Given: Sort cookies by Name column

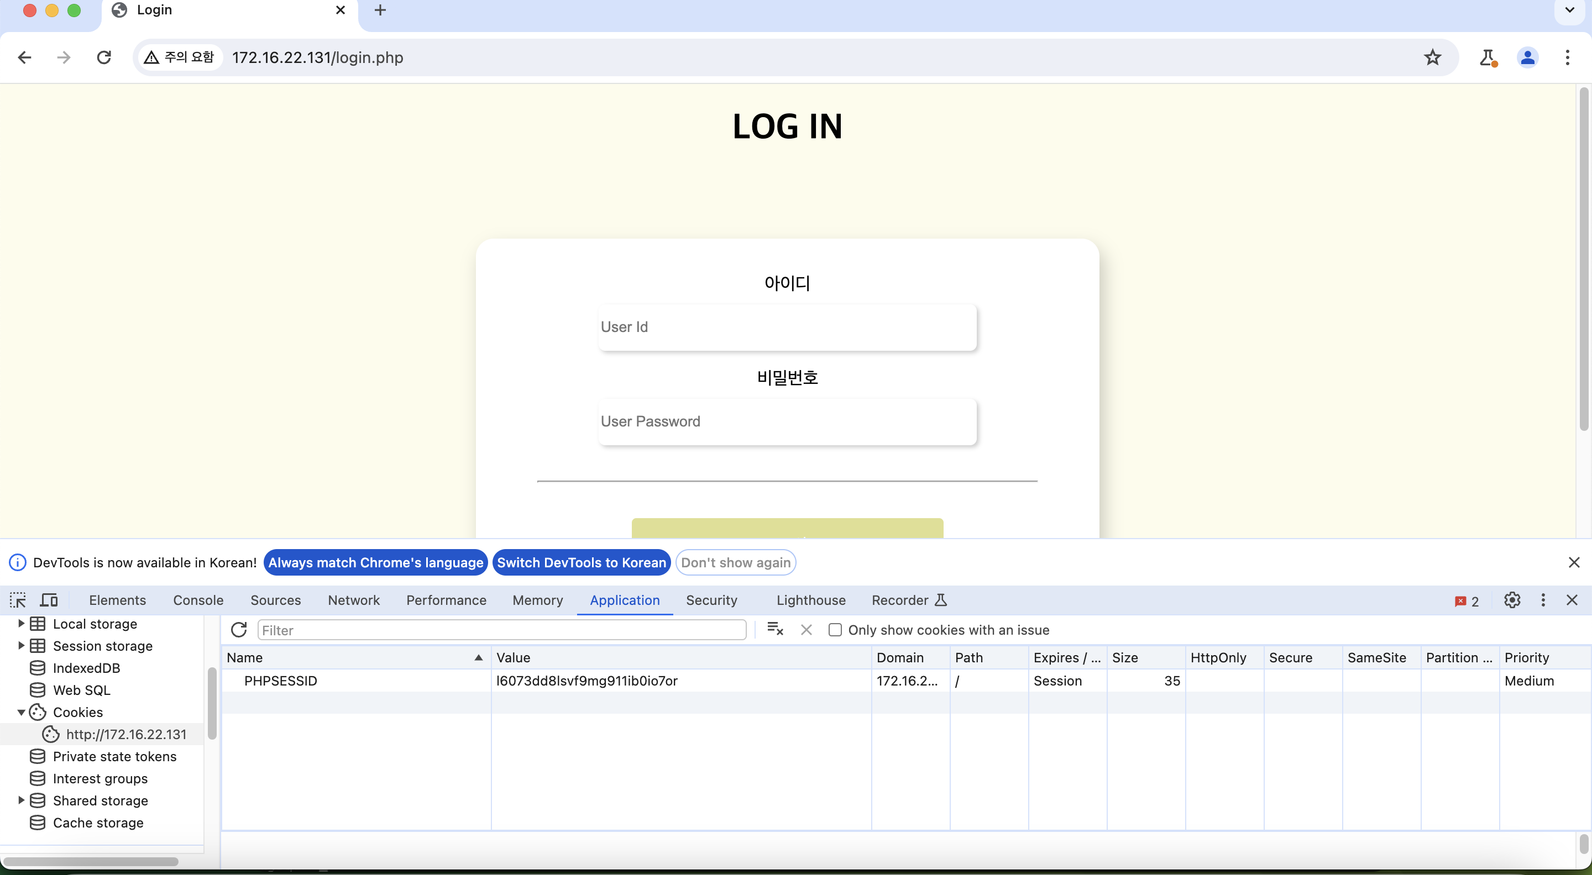Looking at the screenshot, I should tap(357, 658).
